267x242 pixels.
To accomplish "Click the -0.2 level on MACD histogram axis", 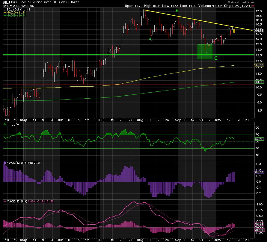I will tap(258, 193).
